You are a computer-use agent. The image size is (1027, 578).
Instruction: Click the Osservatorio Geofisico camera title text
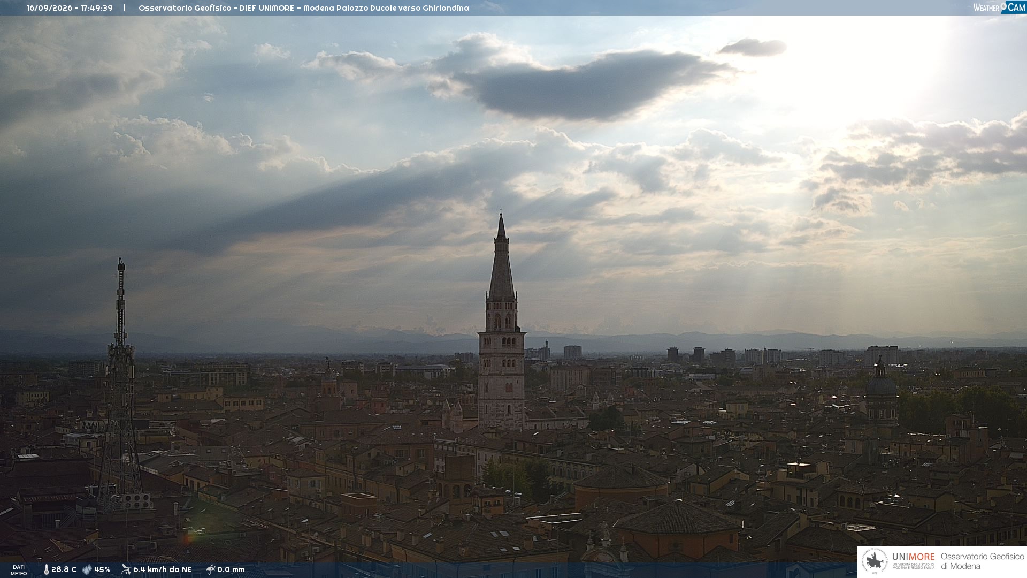pos(303,8)
